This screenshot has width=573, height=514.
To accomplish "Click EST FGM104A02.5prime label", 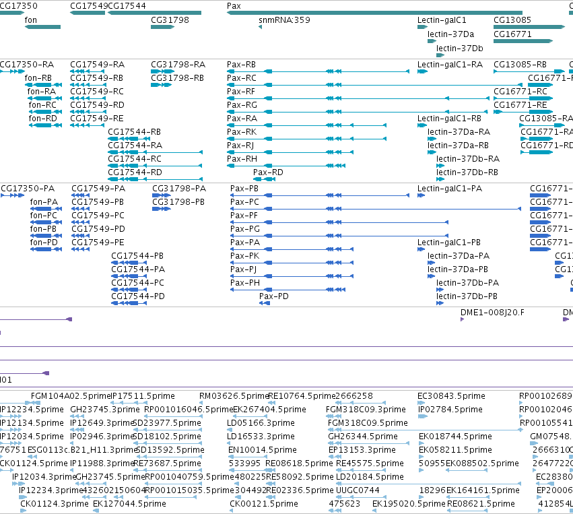I will point(71,396).
